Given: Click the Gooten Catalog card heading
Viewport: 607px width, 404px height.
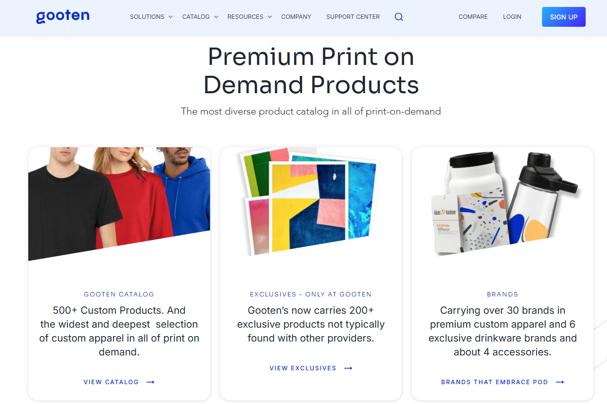Looking at the screenshot, I should coord(119,294).
